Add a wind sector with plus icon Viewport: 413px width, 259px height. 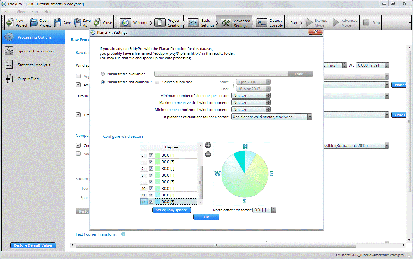(208, 145)
